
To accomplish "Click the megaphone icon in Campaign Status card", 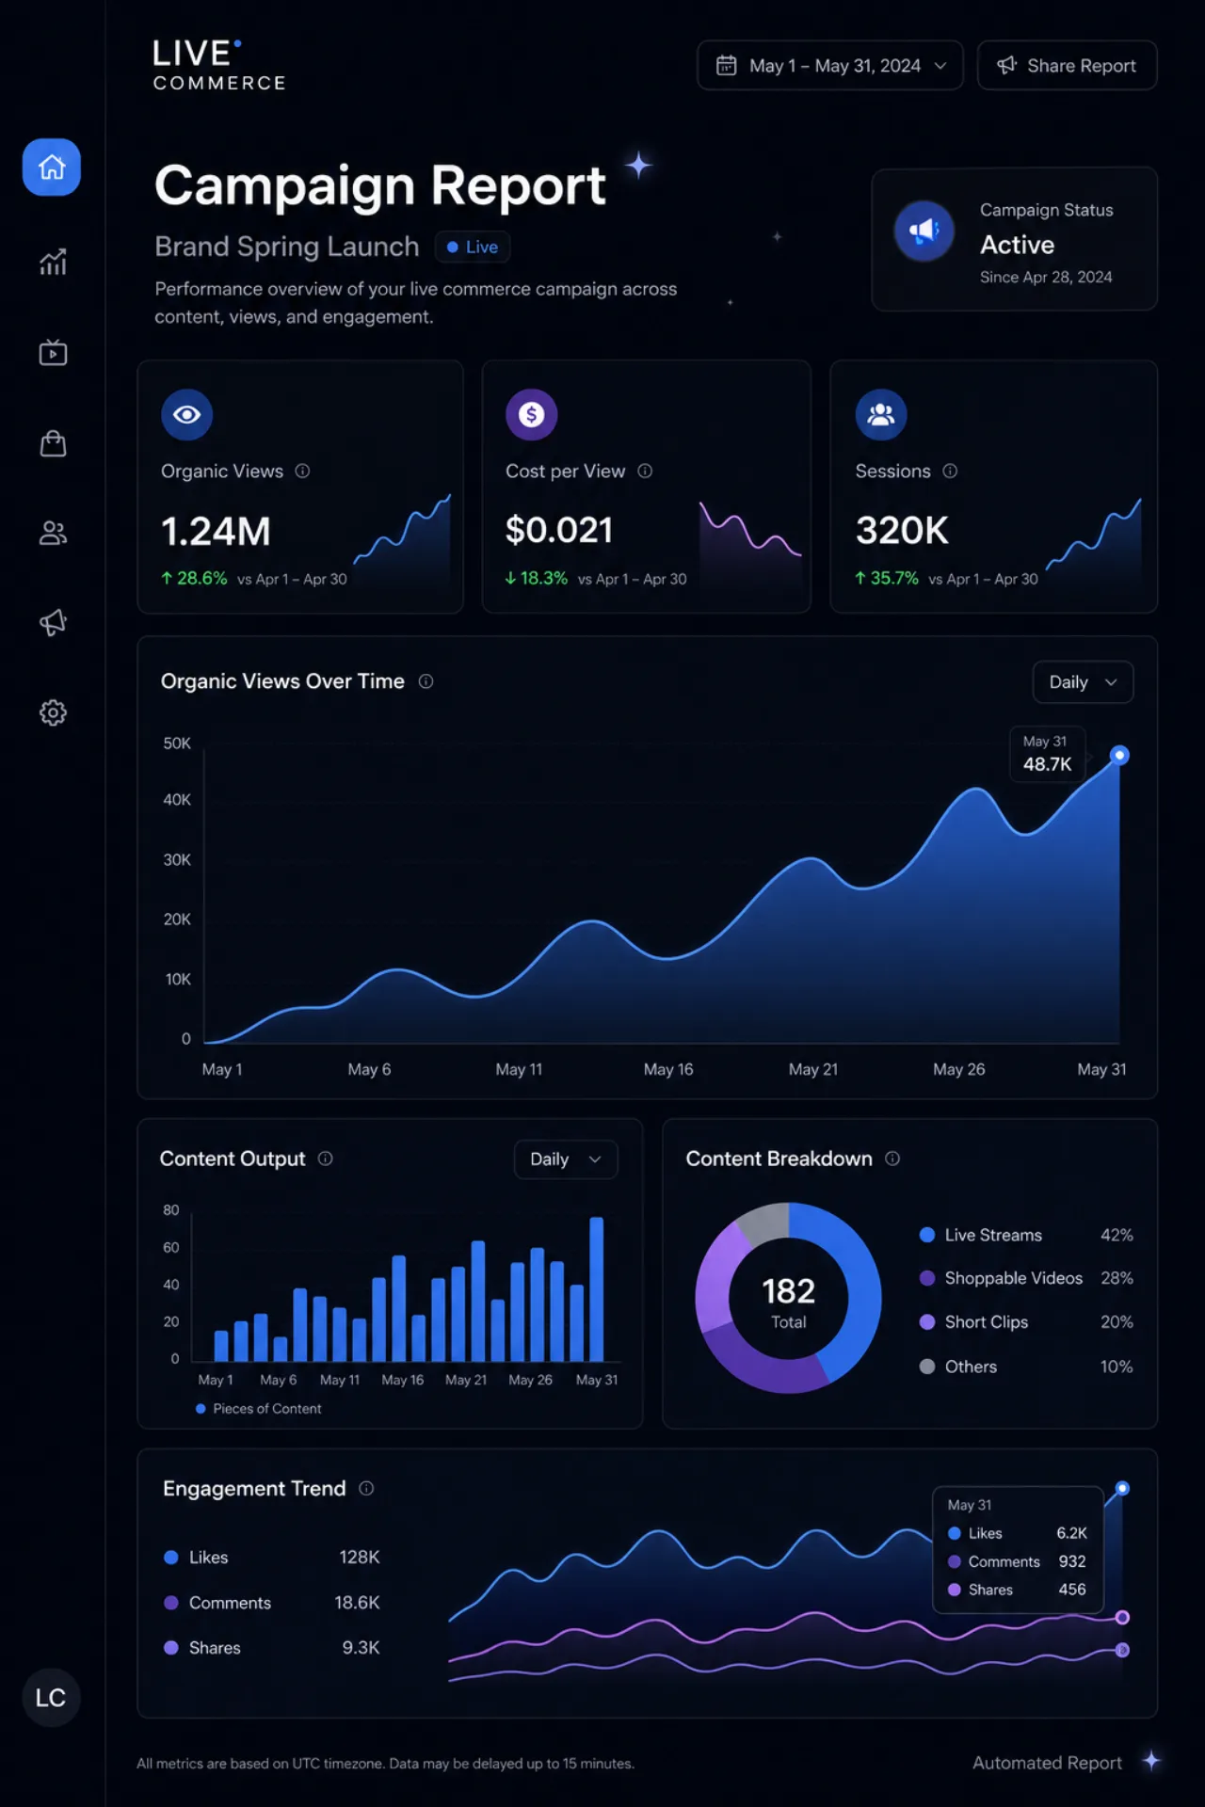I will coord(924,231).
